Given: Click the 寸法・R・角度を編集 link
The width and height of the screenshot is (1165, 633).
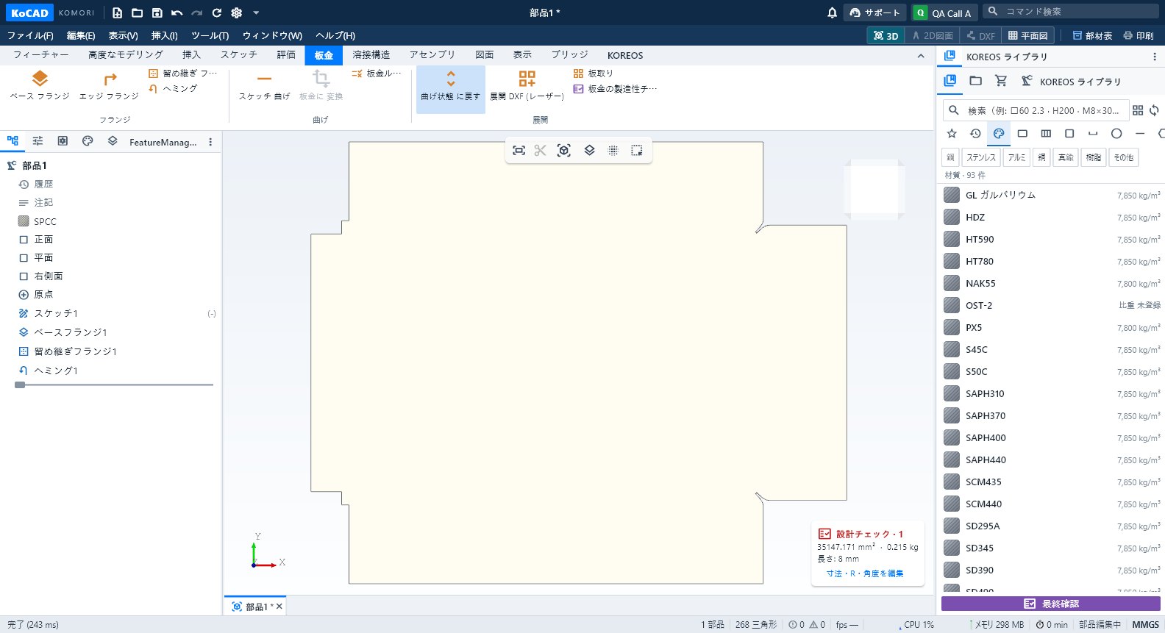Looking at the screenshot, I should tap(865, 573).
